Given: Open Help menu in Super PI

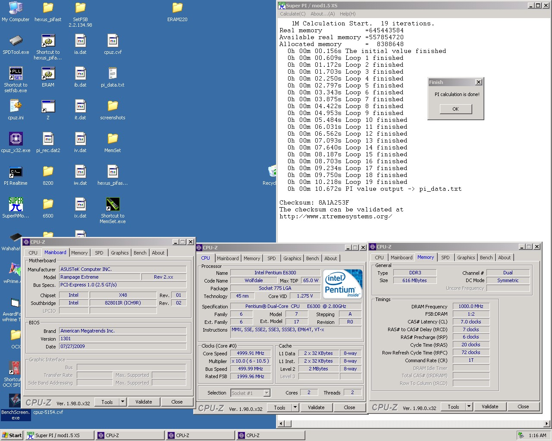Looking at the screenshot, I should (348, 14).
